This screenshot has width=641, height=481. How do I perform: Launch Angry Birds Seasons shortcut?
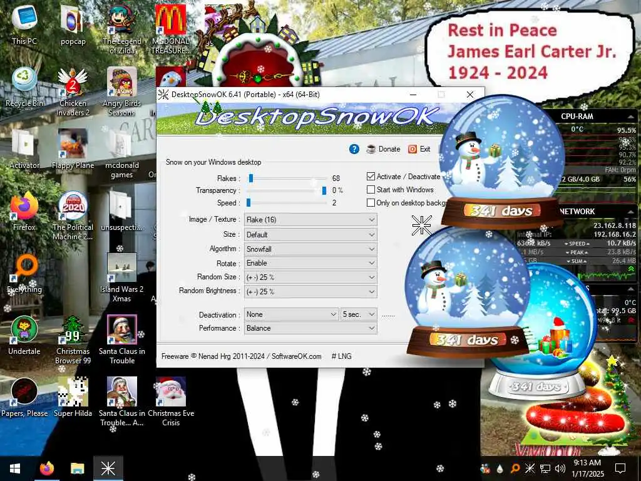pos(122,91)
